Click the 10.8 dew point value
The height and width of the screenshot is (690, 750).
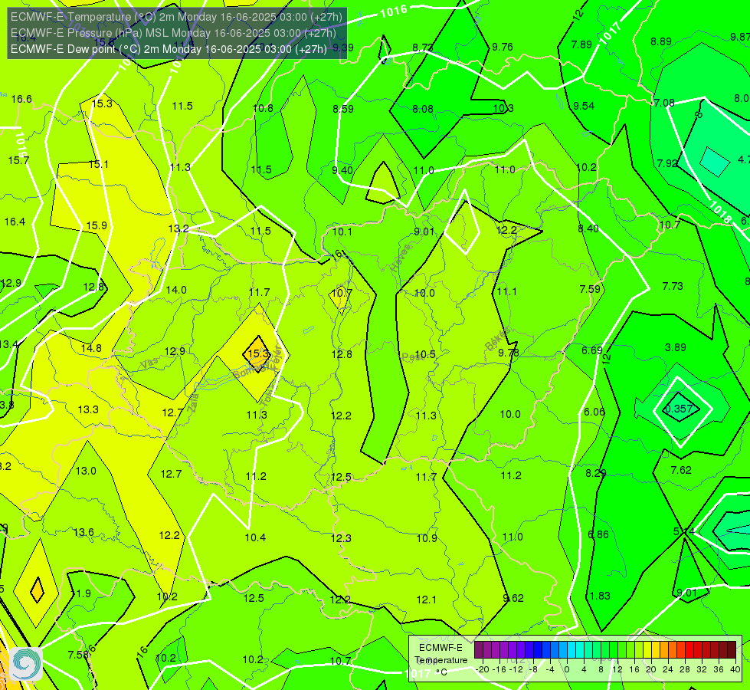point(263,108)
